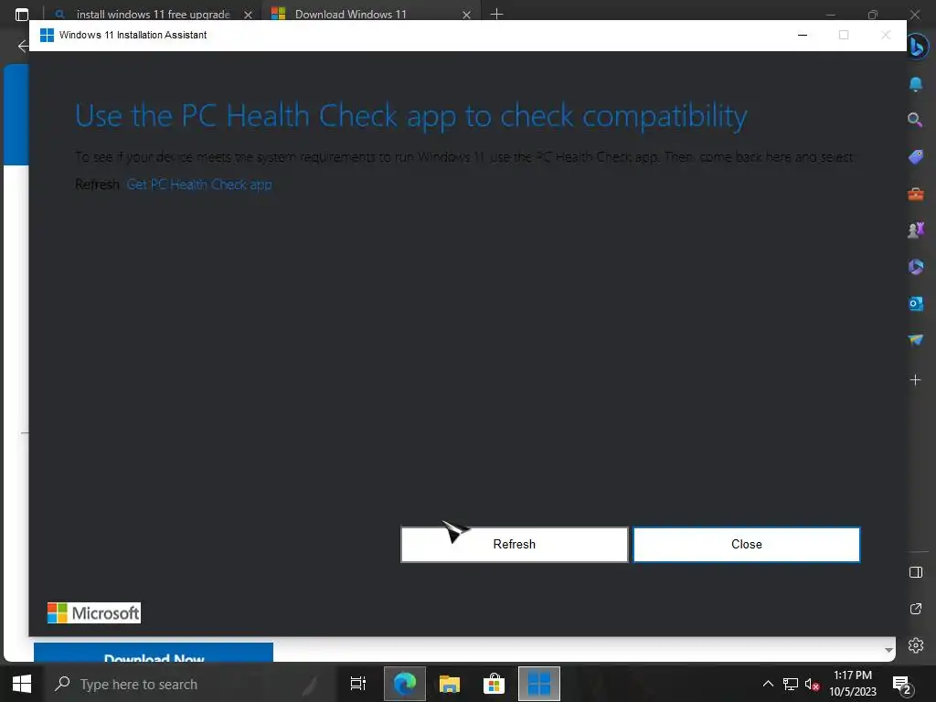
Task: Close the install windows 11 free upgrade tab
Action: (248, 15)
